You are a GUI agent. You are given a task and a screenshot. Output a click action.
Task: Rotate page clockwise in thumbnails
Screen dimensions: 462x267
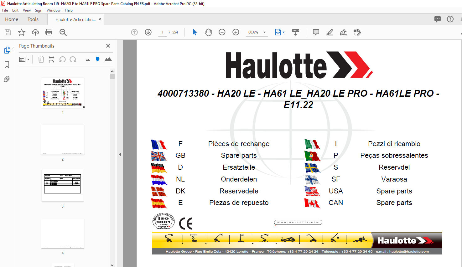pos(73,59)
